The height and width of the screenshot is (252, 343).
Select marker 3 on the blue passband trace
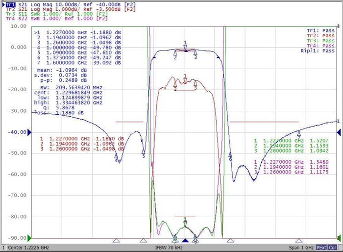coord(196,52)
